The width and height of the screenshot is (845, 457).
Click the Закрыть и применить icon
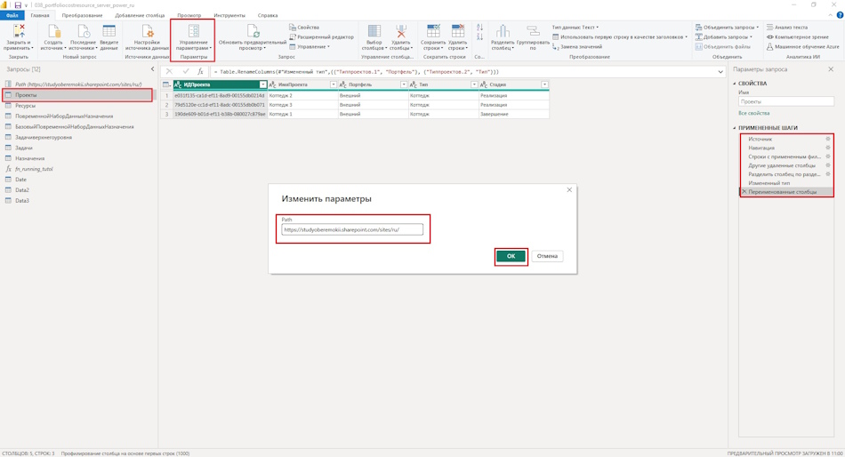[20, 31]
